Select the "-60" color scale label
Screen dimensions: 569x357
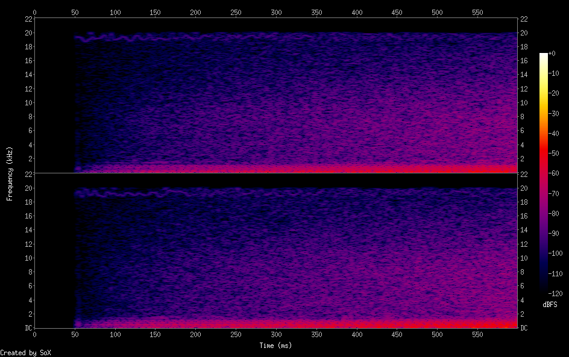point(554,173)
